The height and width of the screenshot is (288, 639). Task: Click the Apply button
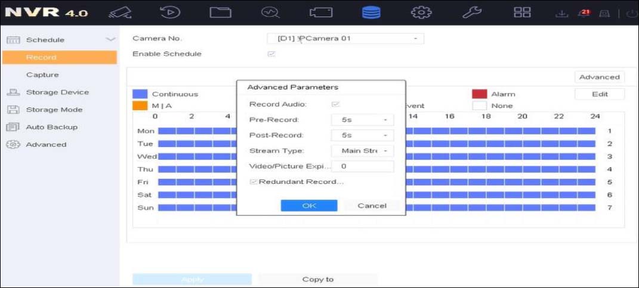[x=192, y=280]
